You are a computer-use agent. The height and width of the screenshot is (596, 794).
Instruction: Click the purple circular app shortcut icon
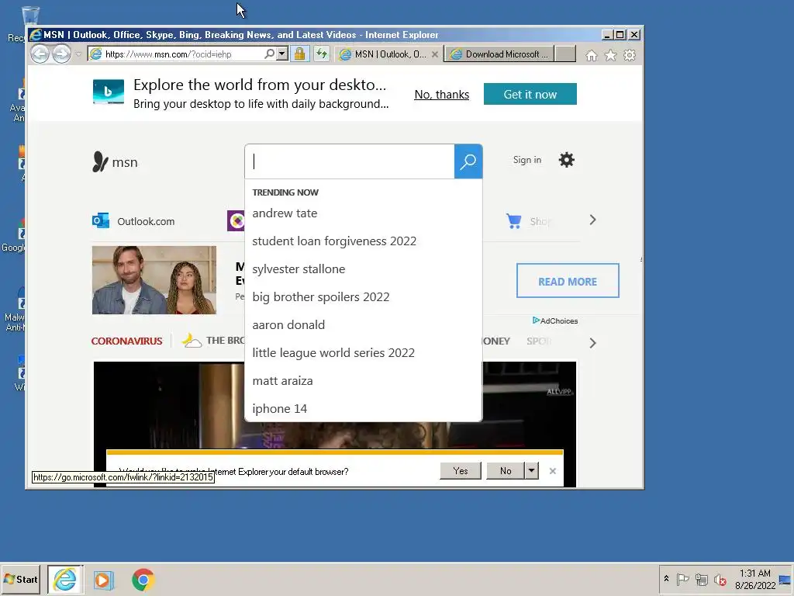(x=236, y=220)
